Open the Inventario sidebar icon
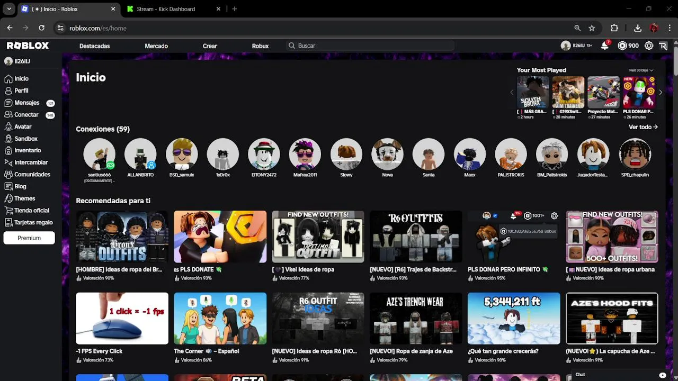 [8, 151]
